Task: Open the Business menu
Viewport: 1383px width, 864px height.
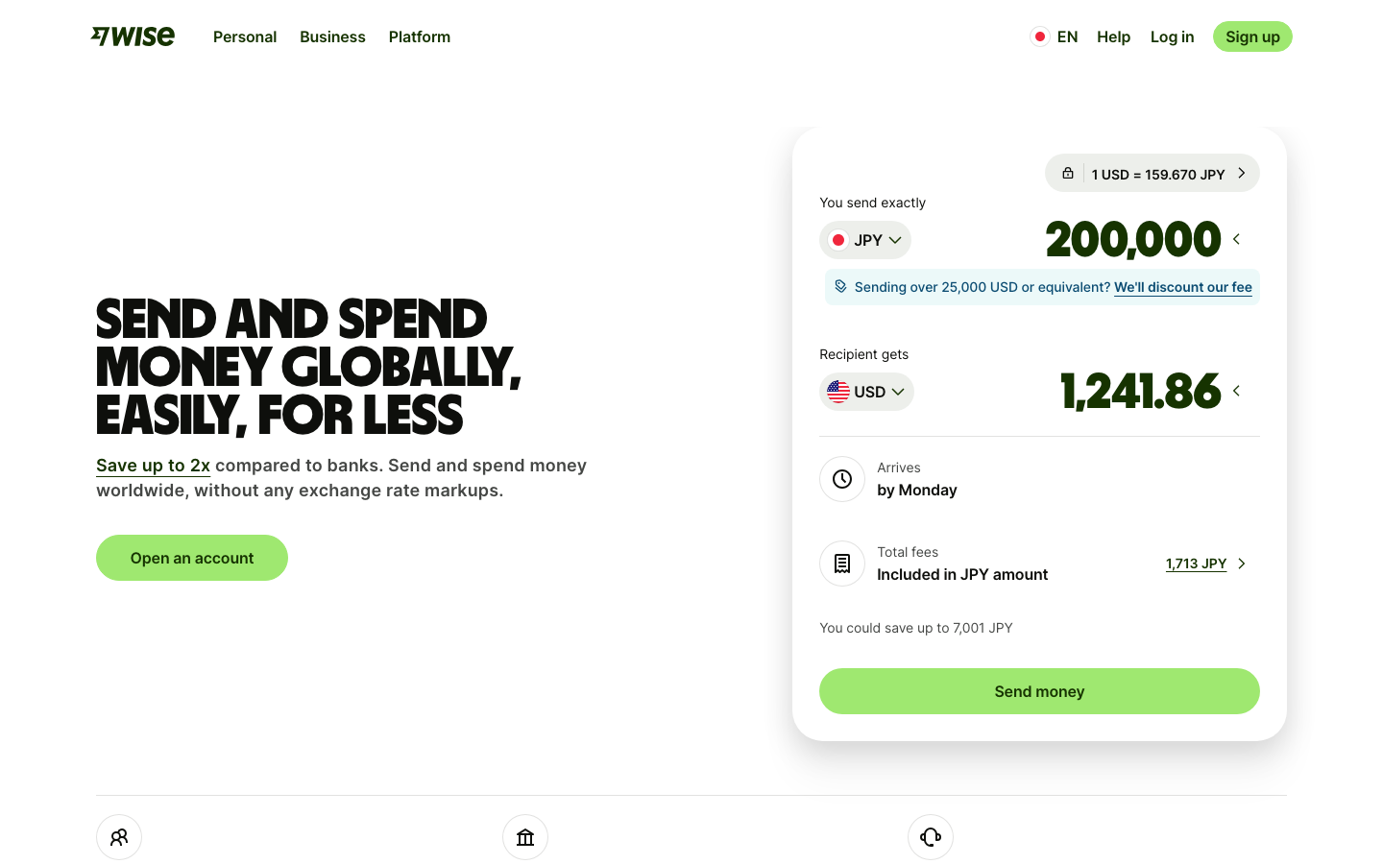Action: point(332,36)
